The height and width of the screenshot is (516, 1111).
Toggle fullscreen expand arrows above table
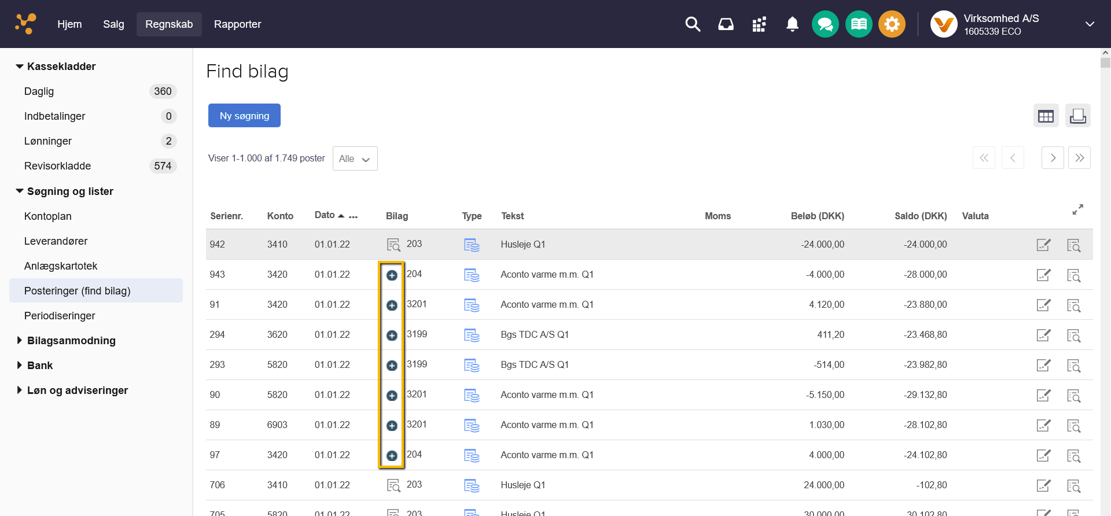(x=1077, y=209)
